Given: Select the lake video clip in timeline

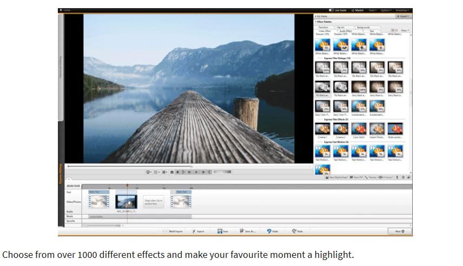Looking at the screenshot, I should 126,202.
